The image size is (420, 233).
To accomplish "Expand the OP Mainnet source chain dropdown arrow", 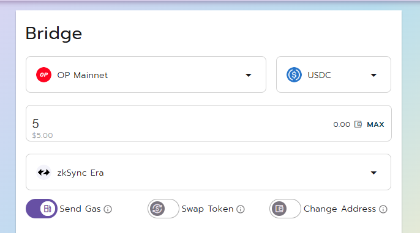I will pyautogui.click(x=249, y=75).
